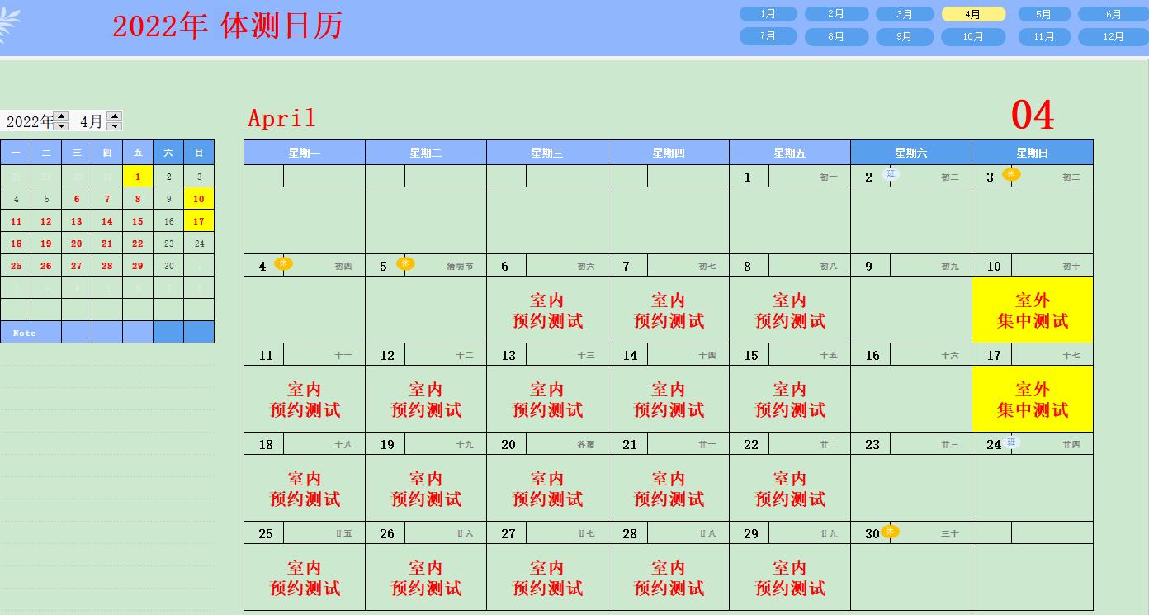Open the 1月 calendar page

click(768, 14)
